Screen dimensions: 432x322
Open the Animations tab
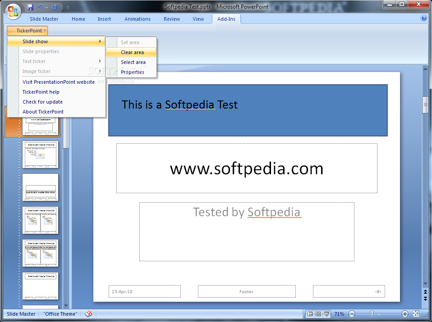coord(138,19)
